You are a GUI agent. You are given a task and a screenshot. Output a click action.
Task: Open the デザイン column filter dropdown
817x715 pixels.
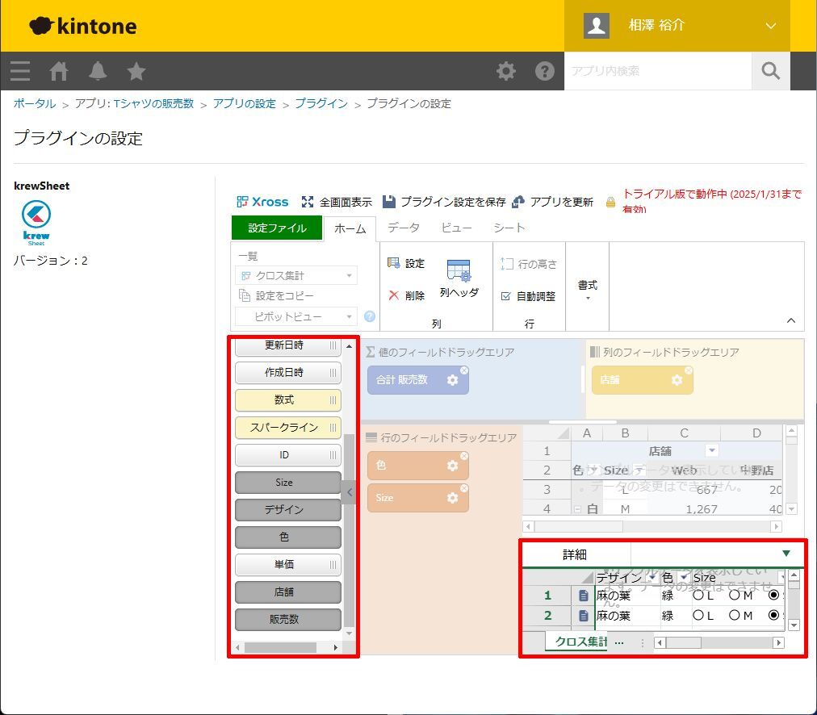[x=652, y=578]
